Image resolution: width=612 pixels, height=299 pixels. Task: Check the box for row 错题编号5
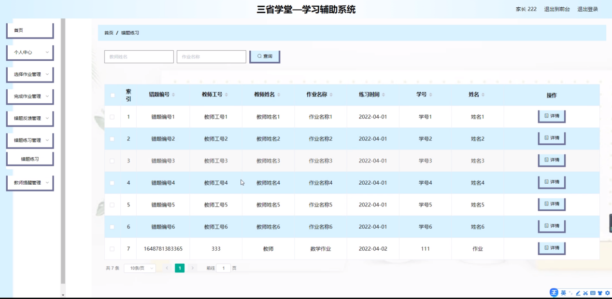point(112,205)
